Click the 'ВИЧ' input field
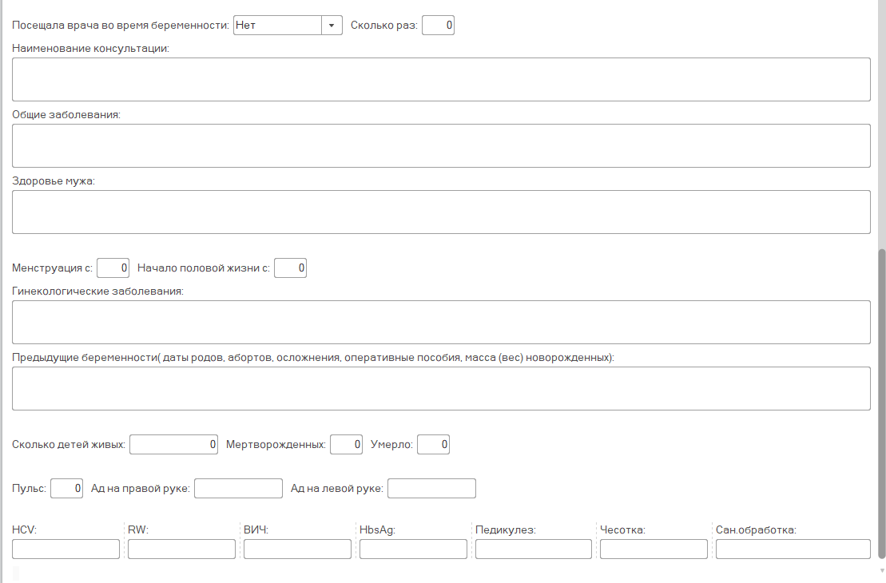886x583 pixels. coord(297,549)
